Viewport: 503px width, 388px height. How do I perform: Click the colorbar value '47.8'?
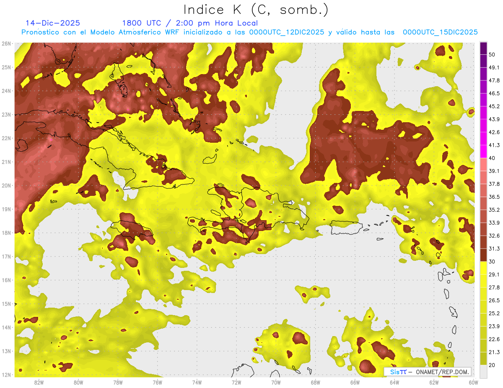[x=494, y=80]
